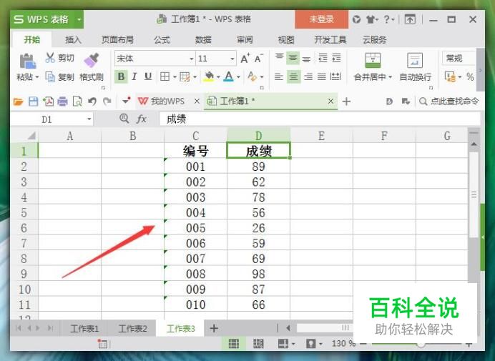Click undo arrow icon
495x361 pixels.
pos(92,102)
